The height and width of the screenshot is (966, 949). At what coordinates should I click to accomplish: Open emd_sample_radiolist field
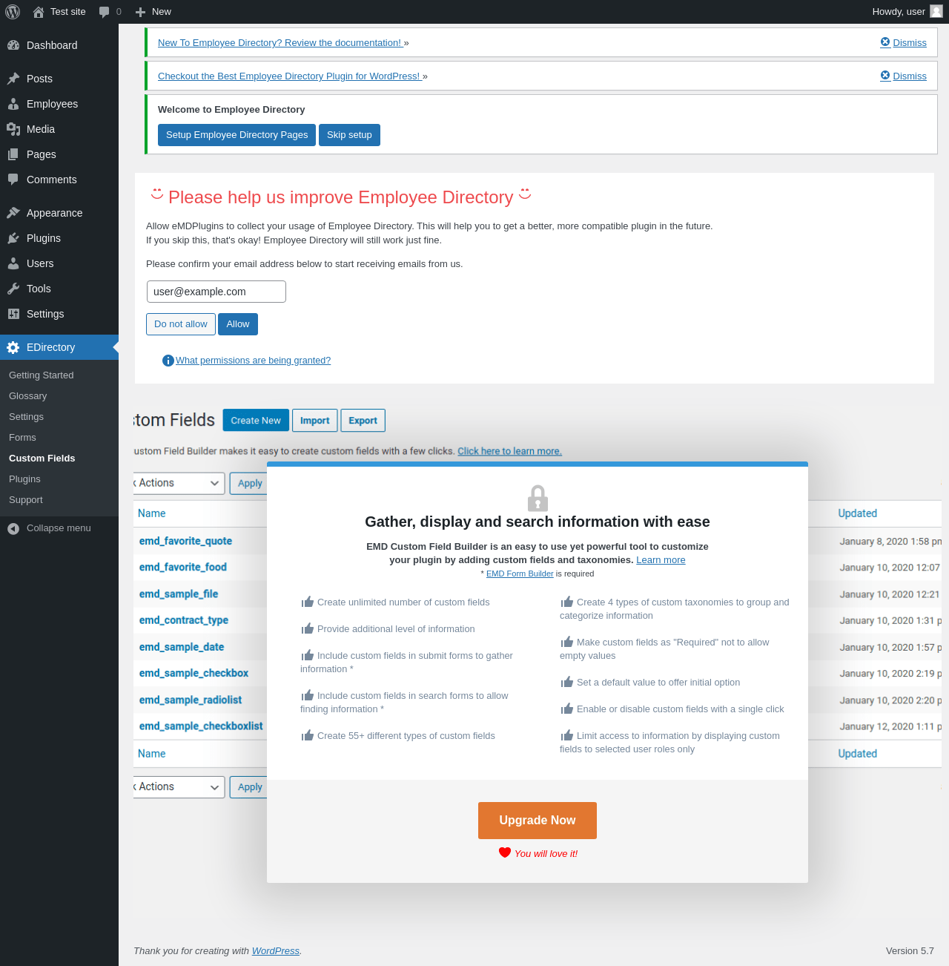coord(191,700)
